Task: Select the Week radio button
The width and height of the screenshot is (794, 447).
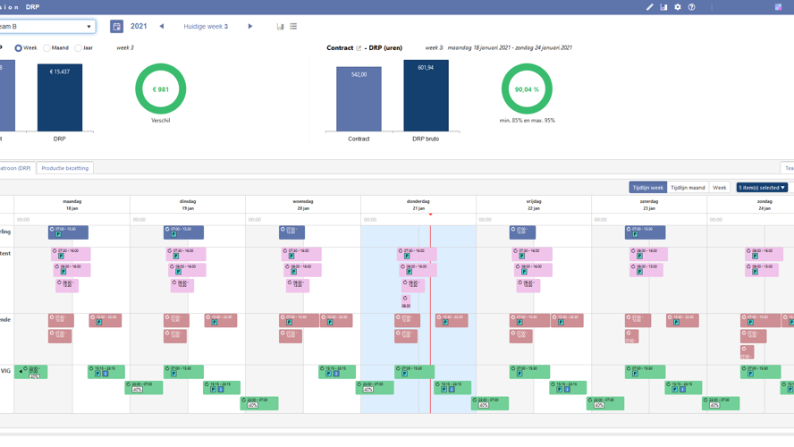Action: [x=18, y=48]
